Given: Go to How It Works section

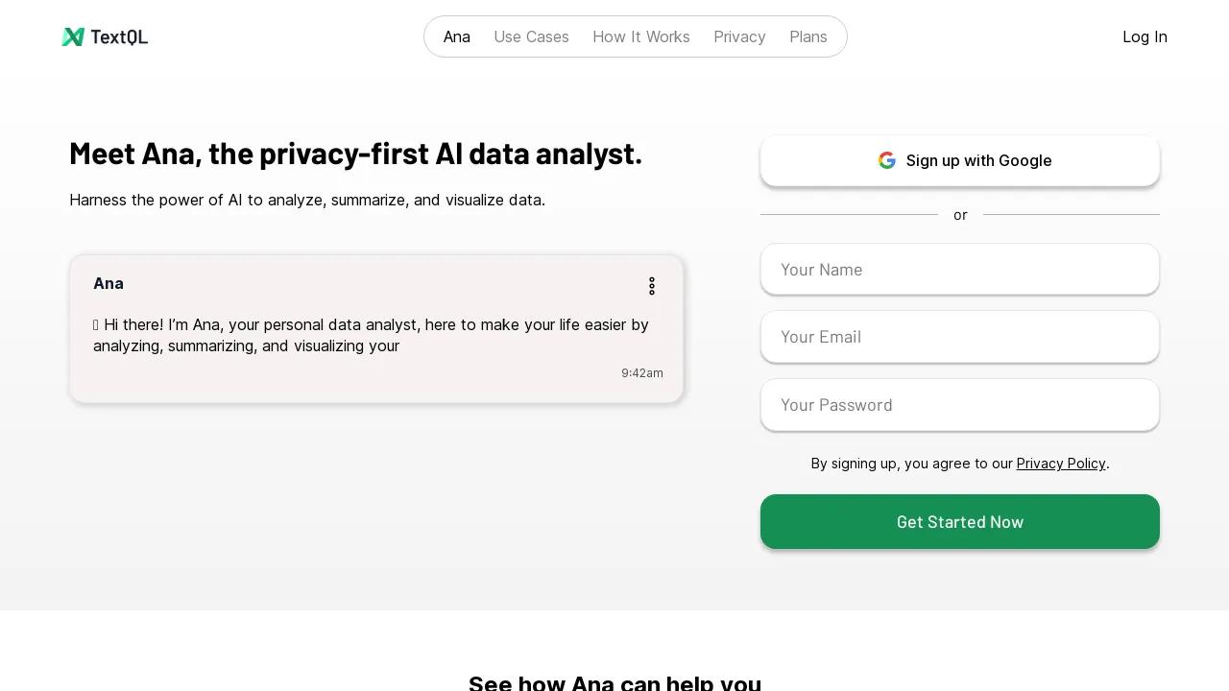Looking at the screenshot, I should [x=640, y=36].
